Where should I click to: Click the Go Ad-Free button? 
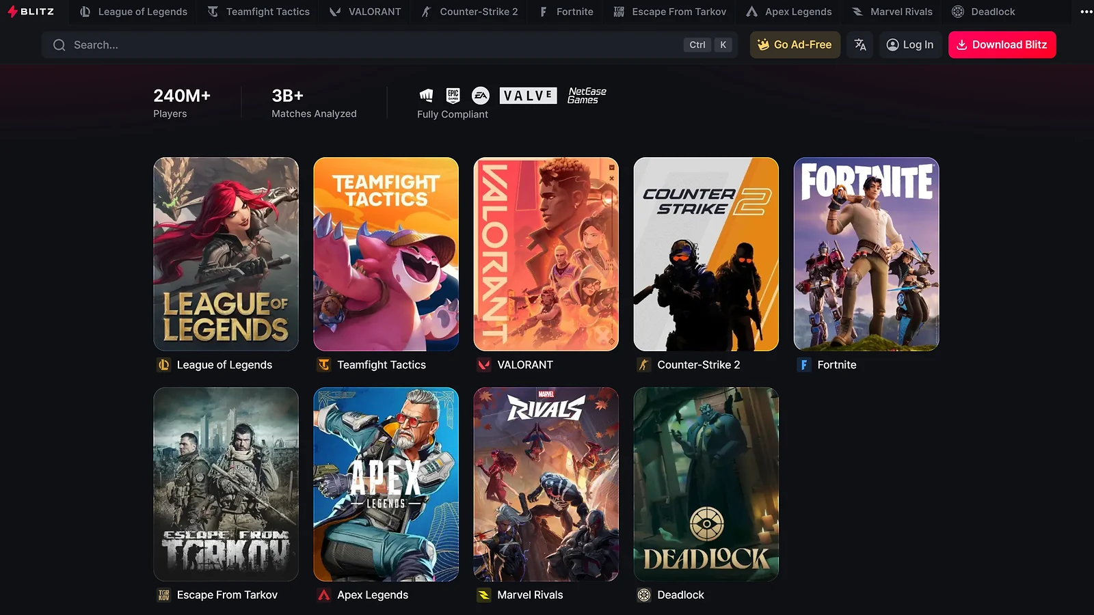[795, 44]
